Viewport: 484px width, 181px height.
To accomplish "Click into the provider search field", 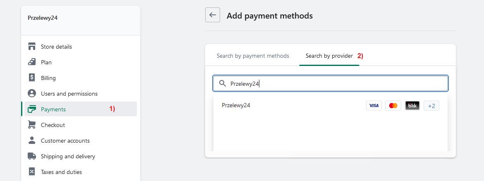I will pos(330,83).
